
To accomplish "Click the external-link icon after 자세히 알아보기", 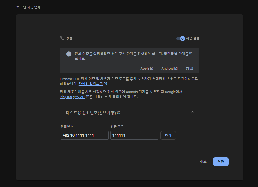I will [105, 84].
